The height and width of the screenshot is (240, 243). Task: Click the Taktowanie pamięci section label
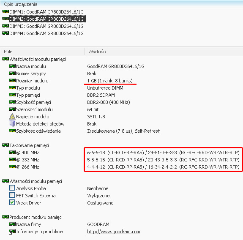29,145
